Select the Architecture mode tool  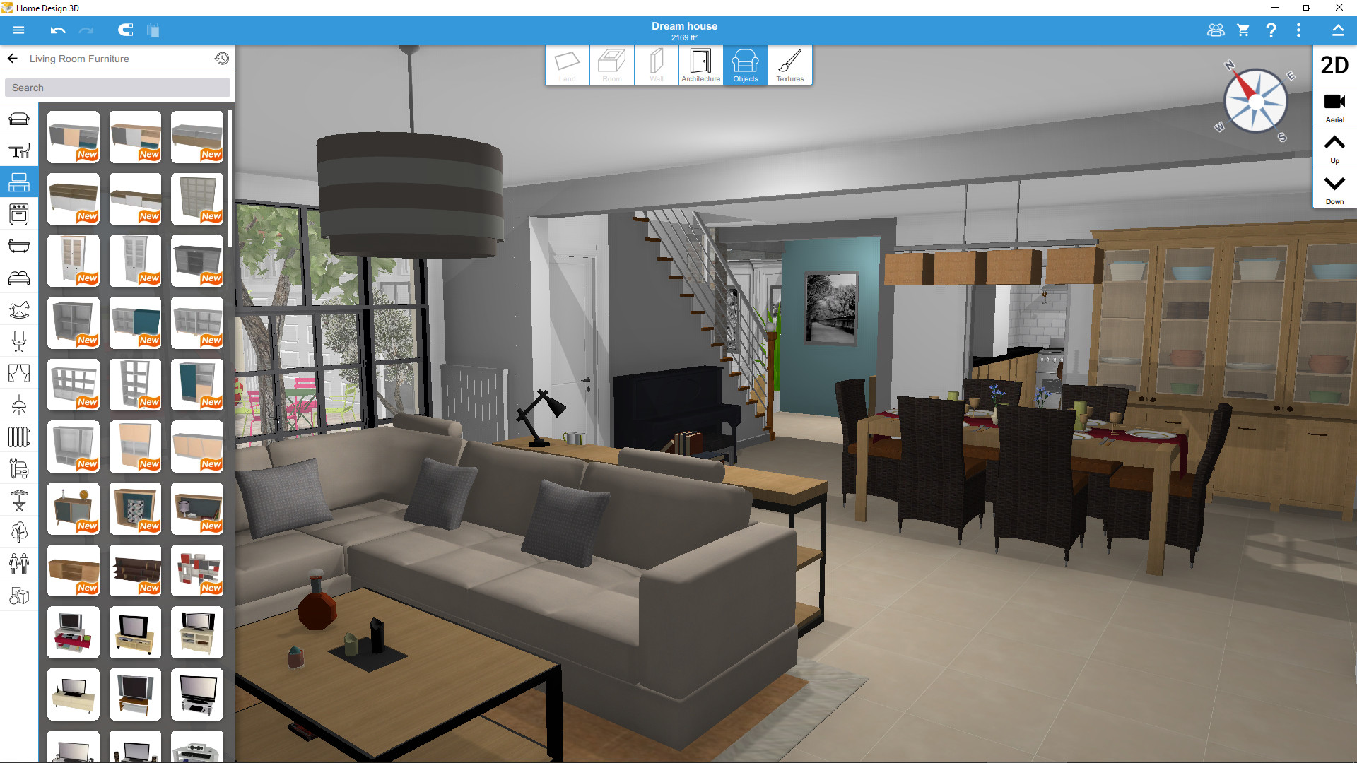coord(699,64)
